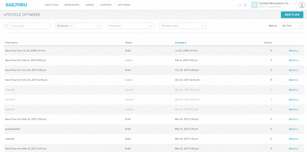Click 'New Flow from Mar 15, 2017 2:09 pm'
The height and width of the screenshot is (152, 307).
pos(26,148)
